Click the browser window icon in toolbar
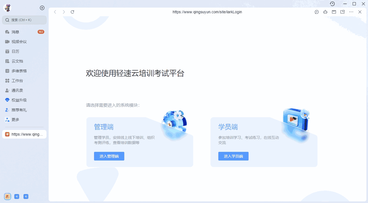This screenshot has height=203, width=368. 334,12
